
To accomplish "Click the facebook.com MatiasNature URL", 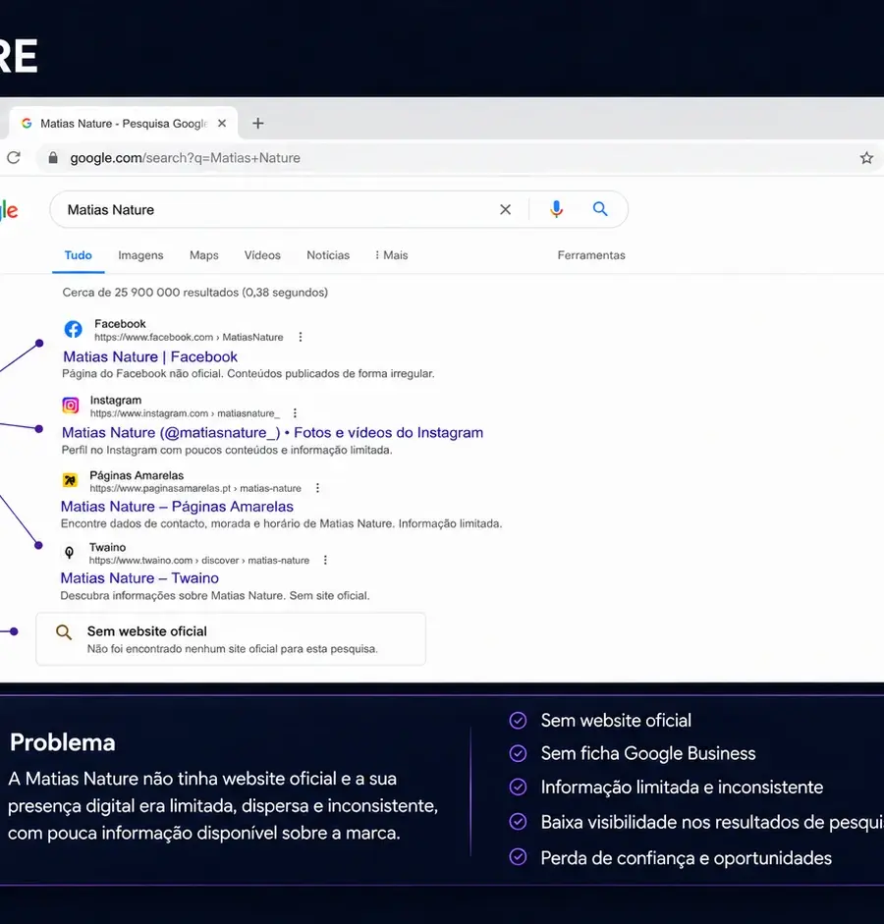I will pyautogui.click(x=189, y=337).
